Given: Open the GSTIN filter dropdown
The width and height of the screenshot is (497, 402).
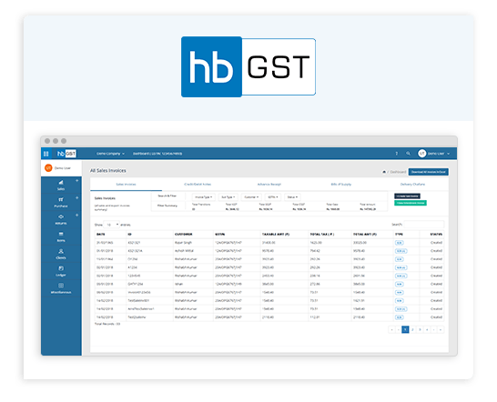Looking at the screenshot, I should (273, 197).
